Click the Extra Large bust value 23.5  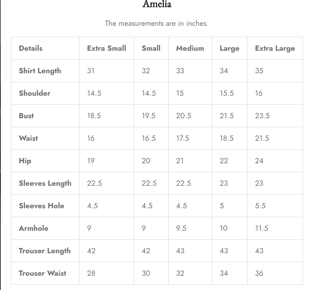262,116
